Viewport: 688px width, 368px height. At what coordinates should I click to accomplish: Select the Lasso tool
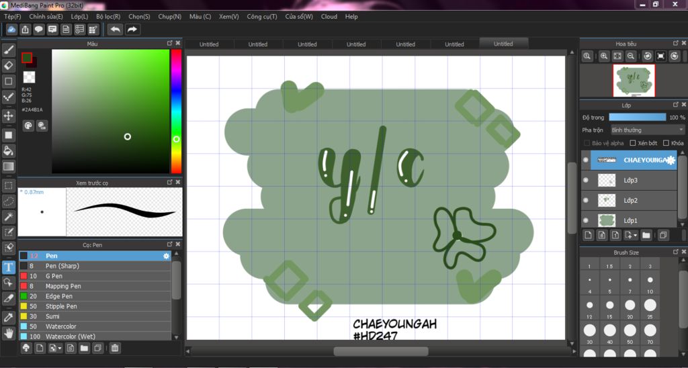coord(8,201)
